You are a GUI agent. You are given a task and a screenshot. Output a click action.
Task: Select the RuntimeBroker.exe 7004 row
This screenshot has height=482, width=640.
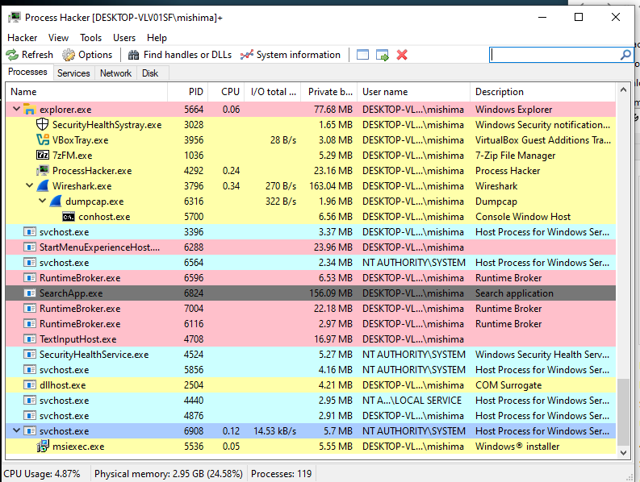(311, 309)
